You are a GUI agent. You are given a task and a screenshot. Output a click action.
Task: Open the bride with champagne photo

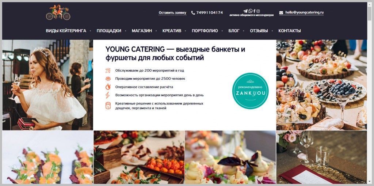click(x=48, y=85)
